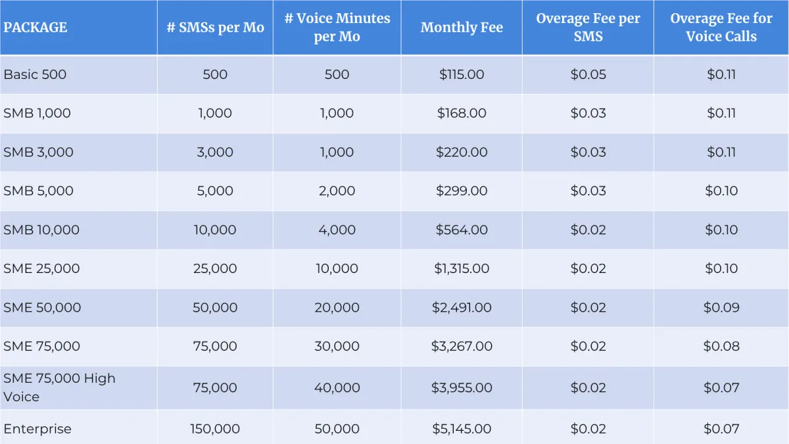Click the 150,000 SMS count cell

pyautogui.click(x=215, y=429)
